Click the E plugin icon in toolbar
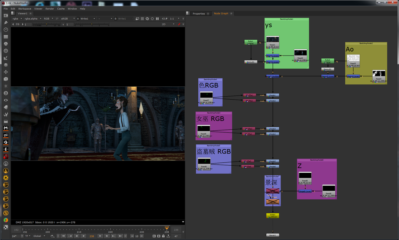Viewport: 399px width, 240px height. click(6, 150)
